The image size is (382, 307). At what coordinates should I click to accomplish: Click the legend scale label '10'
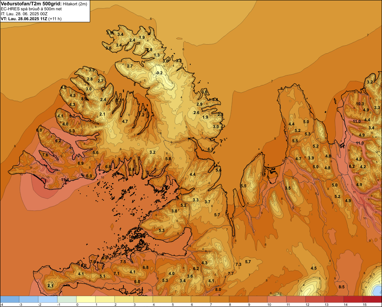269,305
